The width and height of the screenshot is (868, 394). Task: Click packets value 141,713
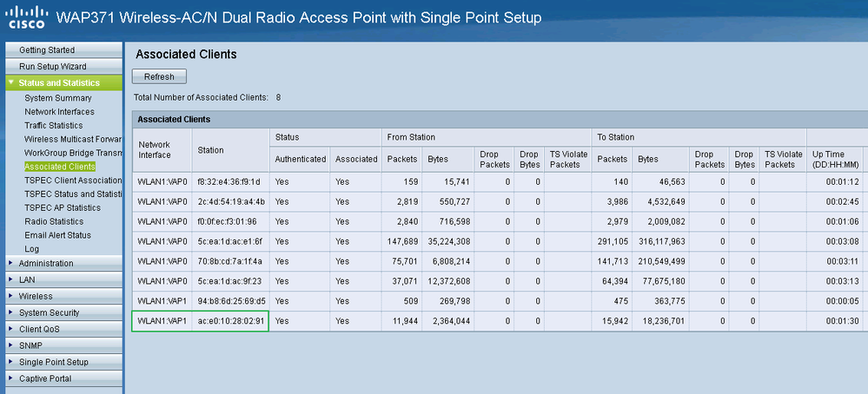[613, 261]
